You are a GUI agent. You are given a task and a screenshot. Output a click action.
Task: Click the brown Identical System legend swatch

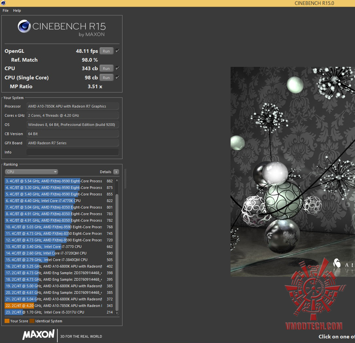[32, 321]
